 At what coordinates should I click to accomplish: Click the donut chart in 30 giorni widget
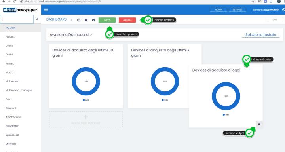click(x=86, y=81)
